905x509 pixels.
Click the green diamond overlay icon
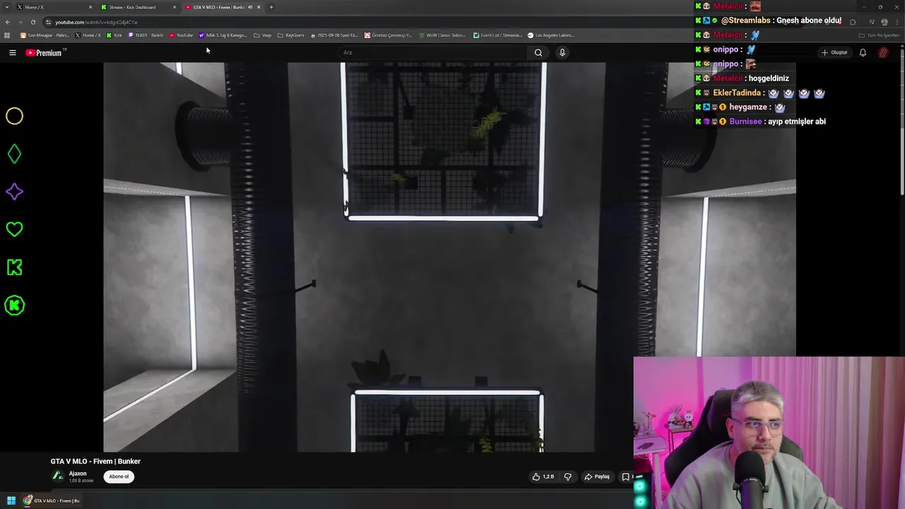tap(14, 154)
